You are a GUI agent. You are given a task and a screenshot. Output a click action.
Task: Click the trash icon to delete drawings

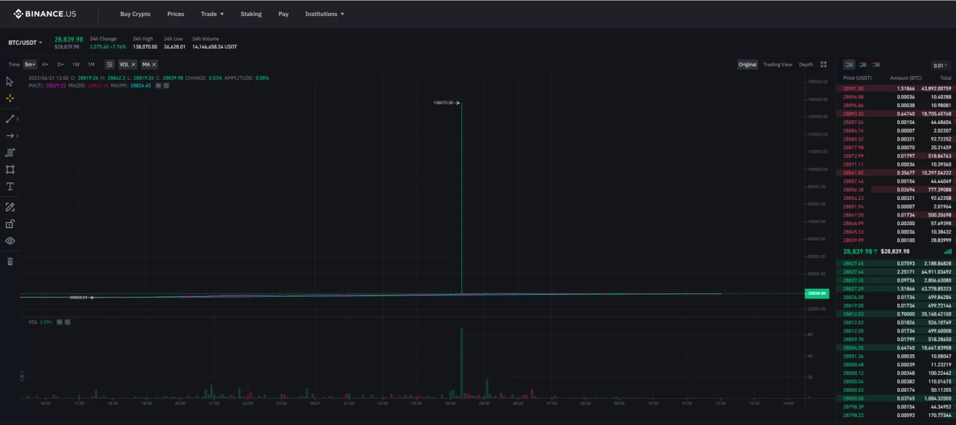(x=10, y=261)
